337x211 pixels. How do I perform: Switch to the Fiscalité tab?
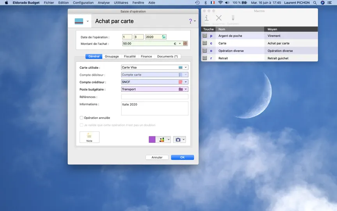click(130, 56)
